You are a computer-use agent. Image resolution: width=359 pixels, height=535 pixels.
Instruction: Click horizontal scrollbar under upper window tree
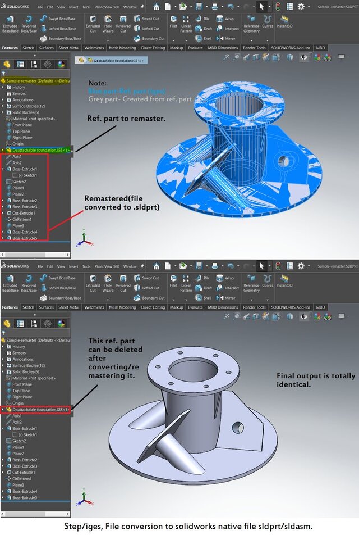point(35,255)
